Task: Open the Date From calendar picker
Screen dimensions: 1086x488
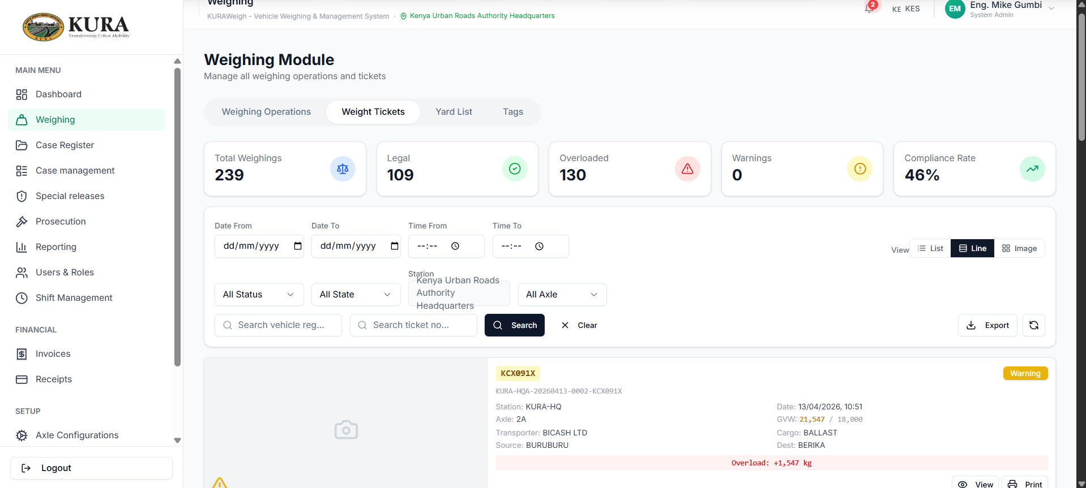Action: [x=298, y=246]
